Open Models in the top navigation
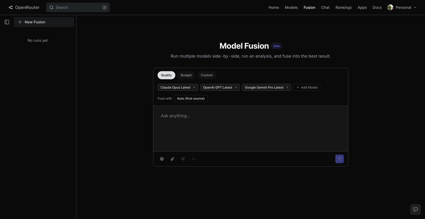 pos(291,7)
